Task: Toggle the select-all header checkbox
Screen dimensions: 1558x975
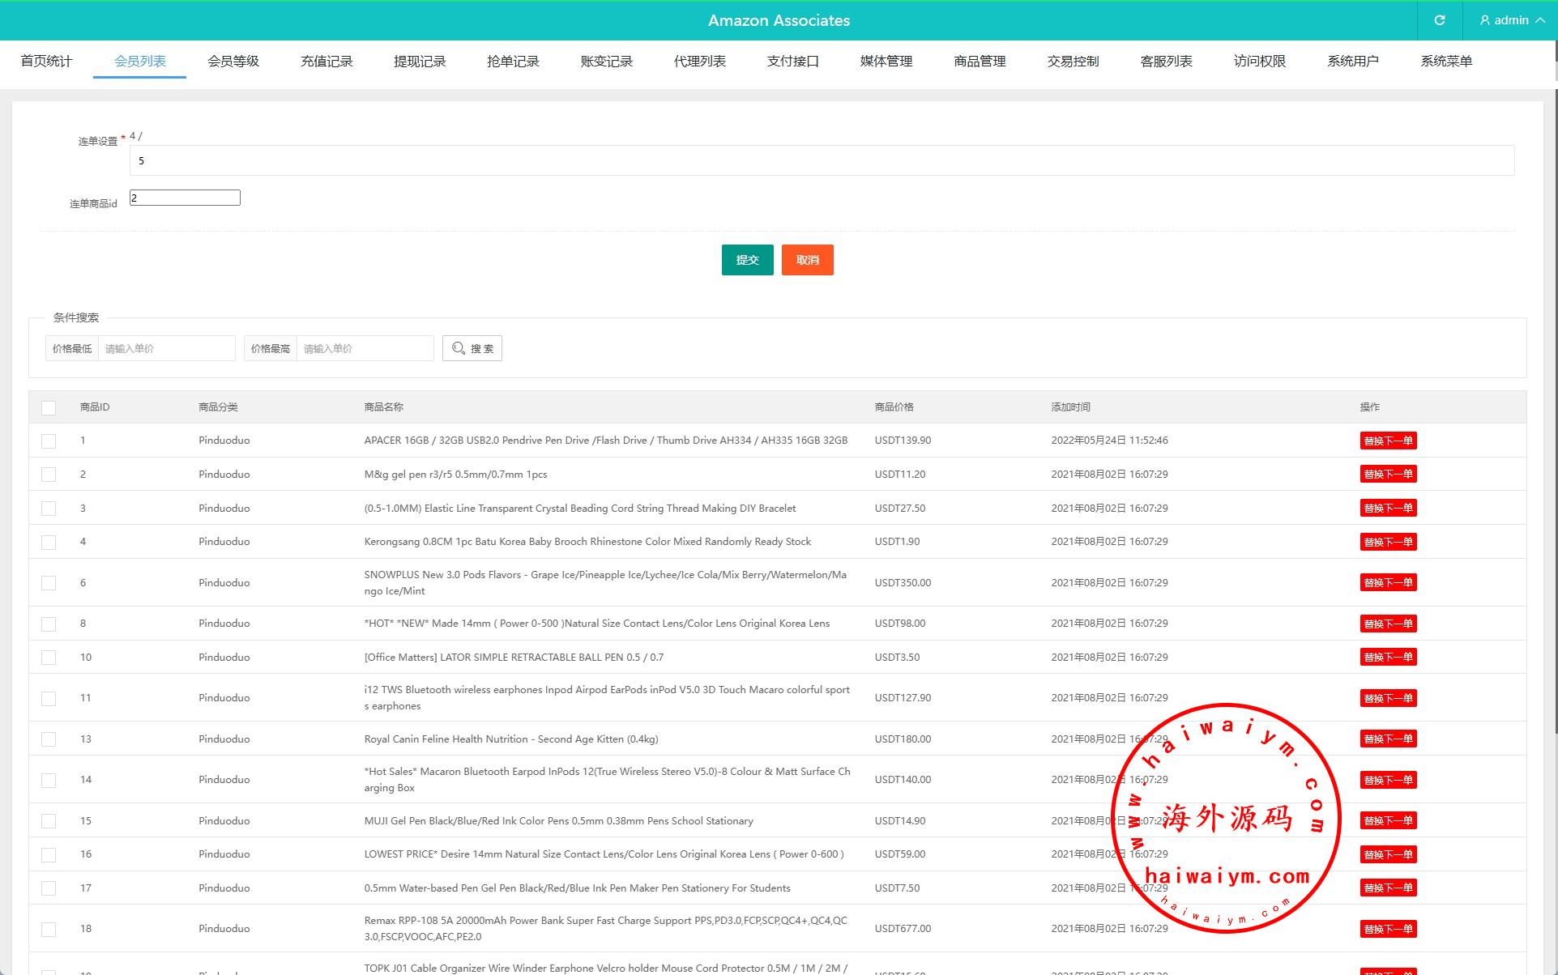Action: [49, 407]
